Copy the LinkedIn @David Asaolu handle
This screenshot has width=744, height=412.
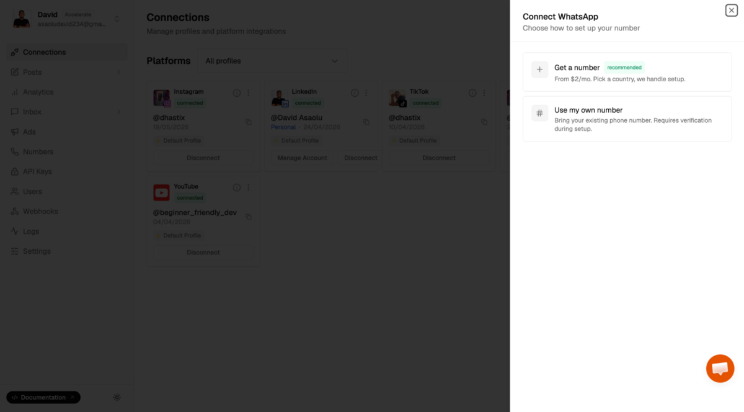366,122
